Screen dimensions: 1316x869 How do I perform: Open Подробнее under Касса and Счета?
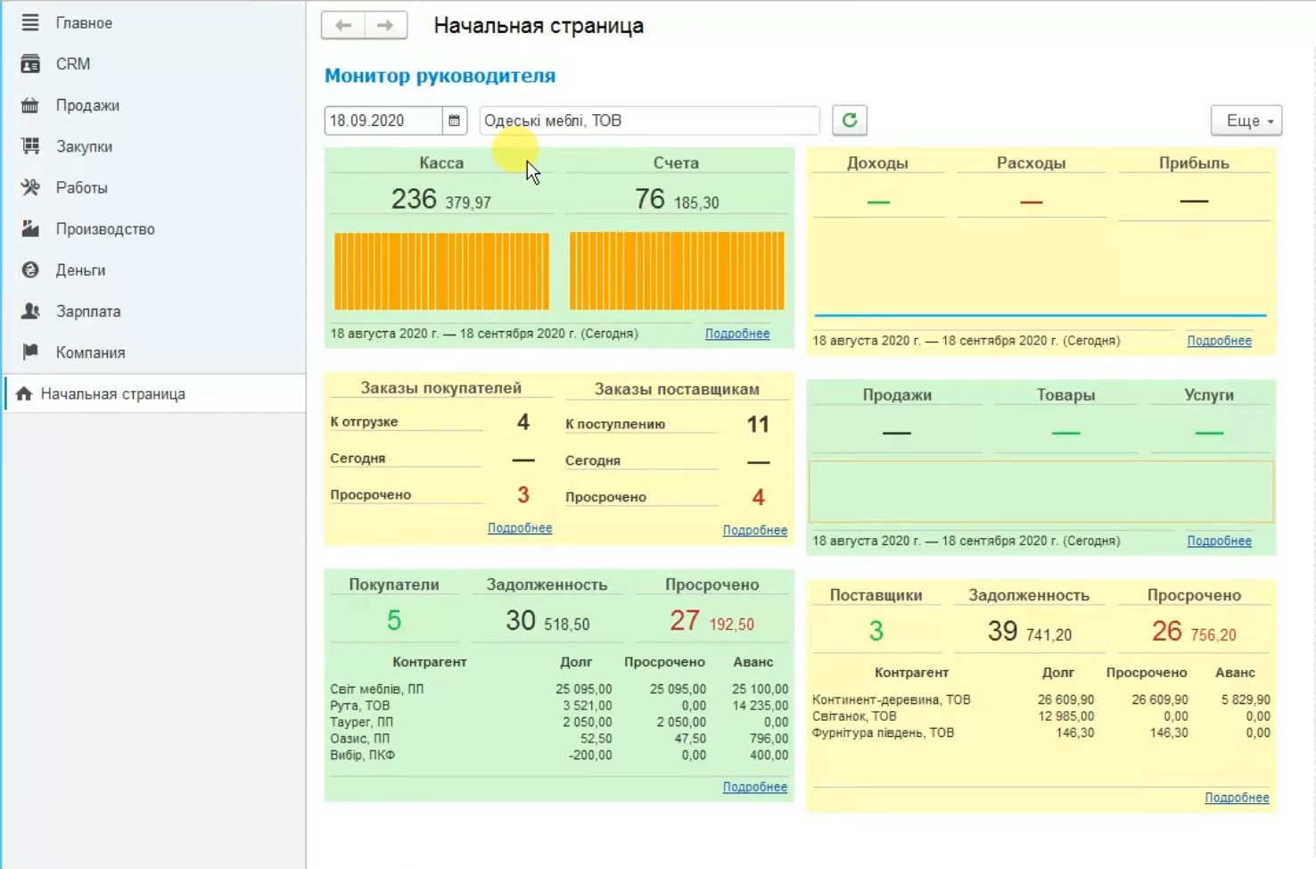point(737,334)
